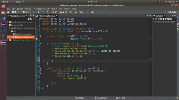Click quick-fix warning marker on line 9
The height and width of the screenshot is (100, 179).
[x=37, y=39]
